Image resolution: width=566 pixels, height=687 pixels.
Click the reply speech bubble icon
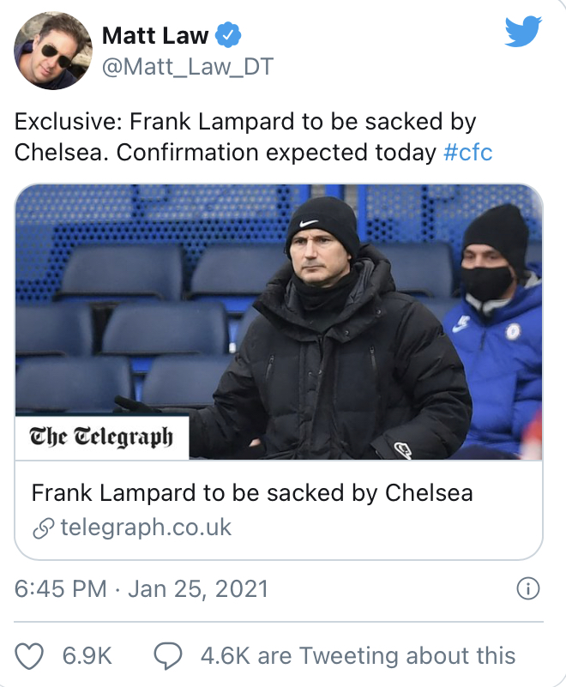pos(167,656)
